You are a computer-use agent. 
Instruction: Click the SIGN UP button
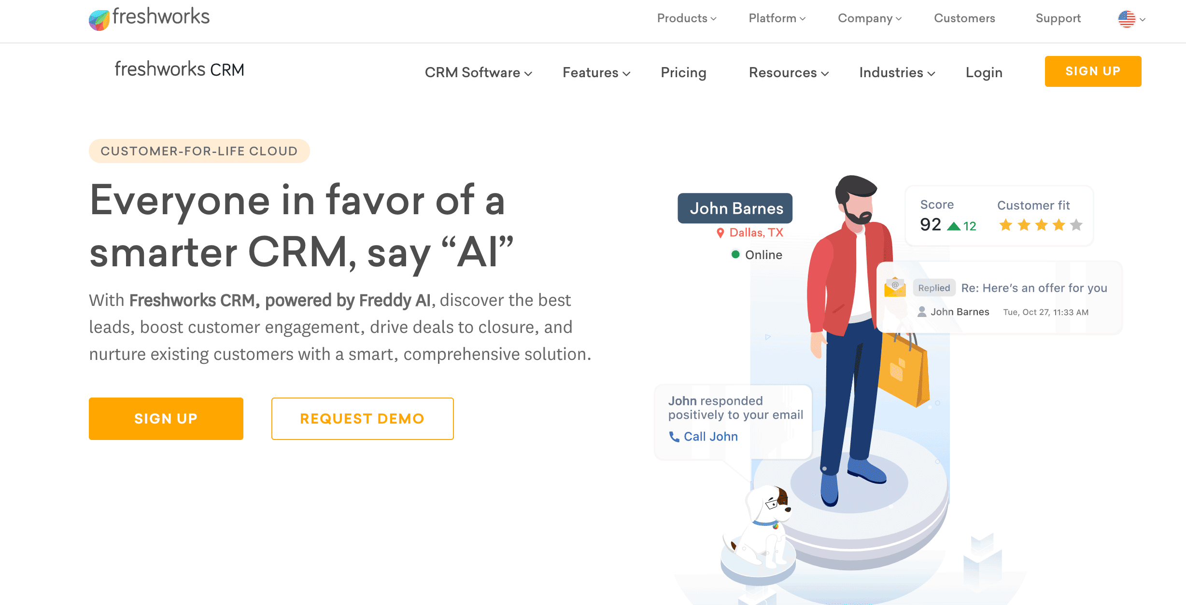click(1093, 71)
